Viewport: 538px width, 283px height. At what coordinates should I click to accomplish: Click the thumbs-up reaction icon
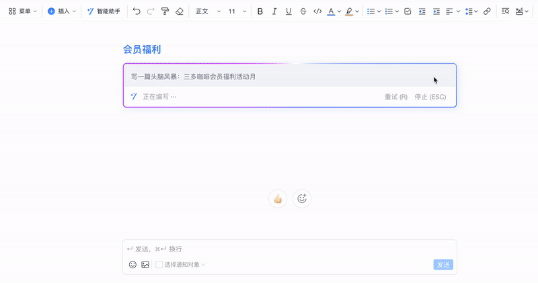pos(277,198)
